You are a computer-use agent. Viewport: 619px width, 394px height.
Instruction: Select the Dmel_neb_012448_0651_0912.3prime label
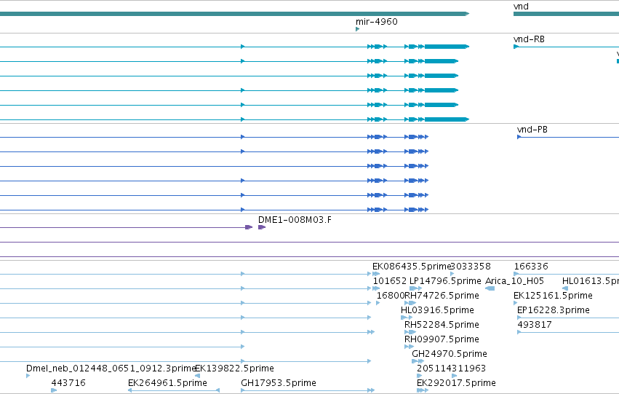pyautogui.click(x=111, y=369)
